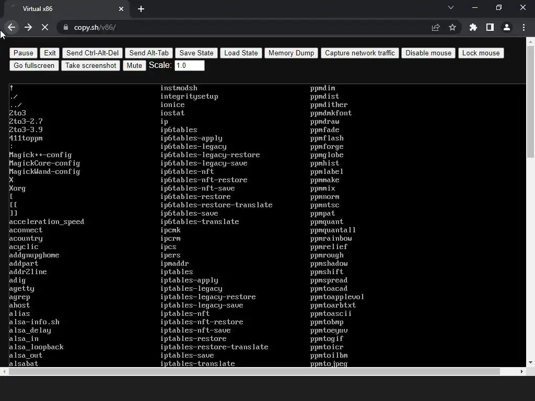Click the "ipmaddr" entry

175,264
